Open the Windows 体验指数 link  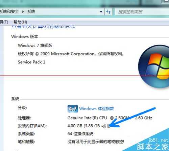point(96,109)
